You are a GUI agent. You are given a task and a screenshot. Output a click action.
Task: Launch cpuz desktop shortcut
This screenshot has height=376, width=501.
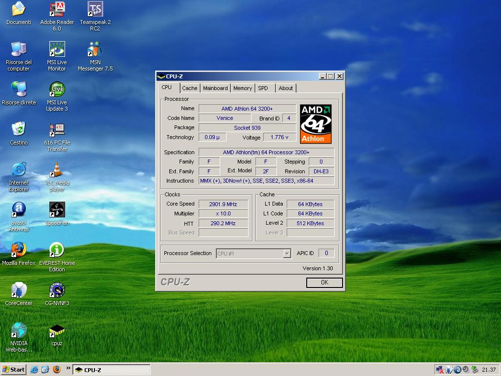pyautogui.click(x=57, y=334)
